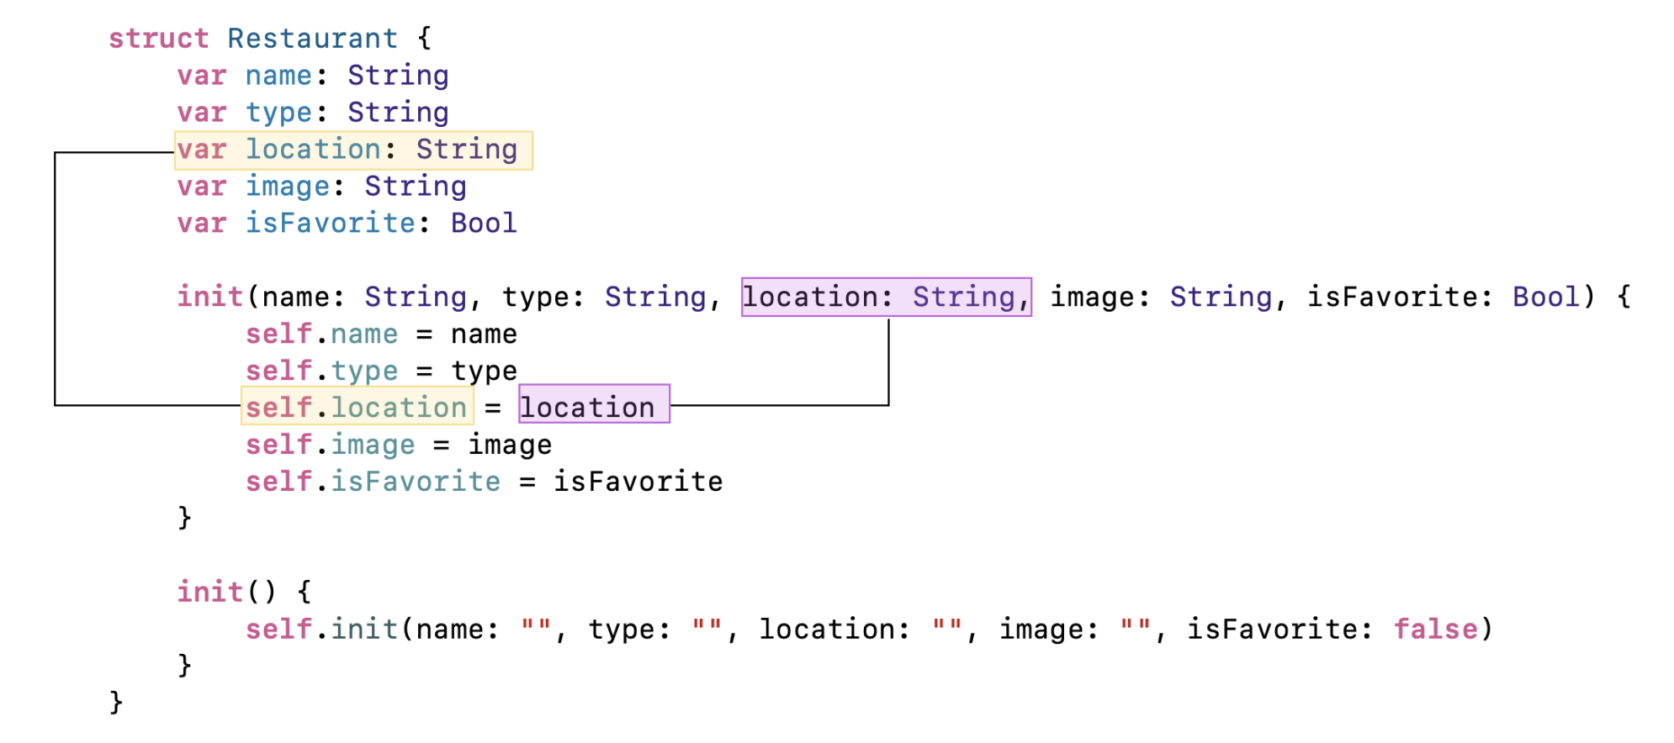
Task: Click the struct keyword at the top
Action: (158, 39)
